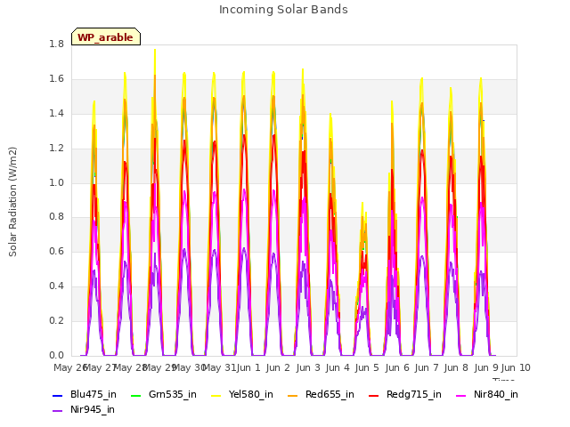Click the Jun 5 x-axis date label
Image resolution: width=570 pixels, height=427 pixels.
pyautogui.click(x=367, y=367)
